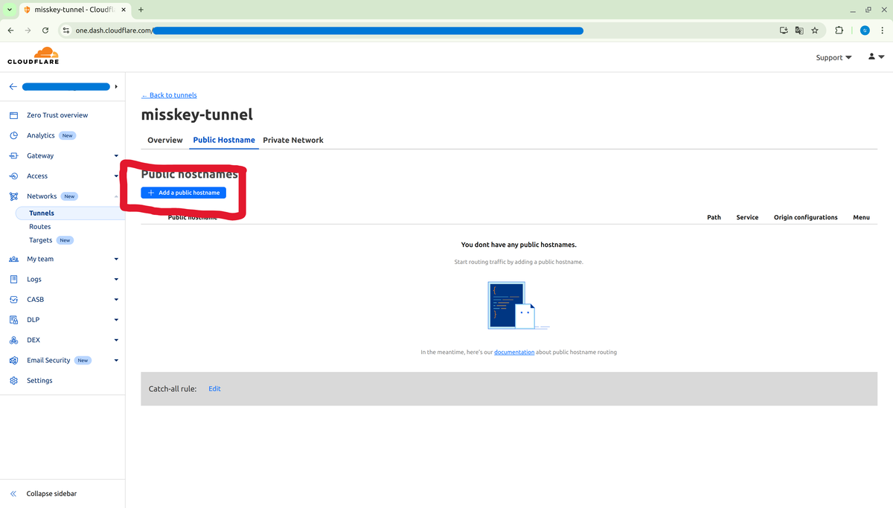Click Add a public hostname button
The image size is (893, 508).
[184, 193]
